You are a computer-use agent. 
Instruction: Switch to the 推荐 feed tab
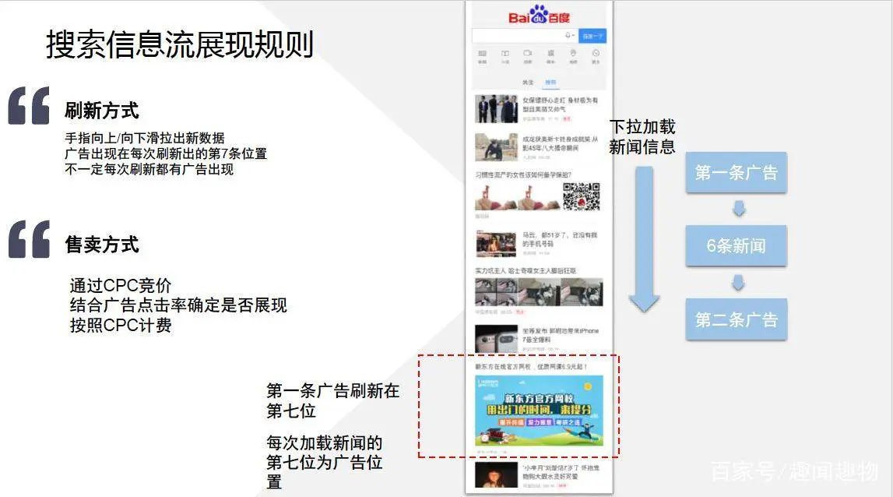pos(550,82)
